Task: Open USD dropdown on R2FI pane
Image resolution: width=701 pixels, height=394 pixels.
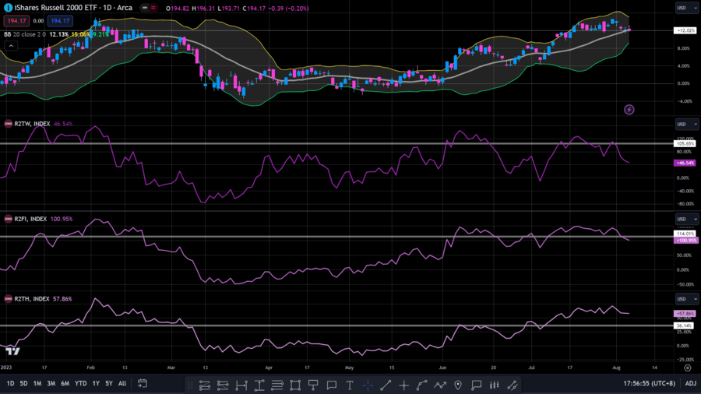Action: pos(687,219)
